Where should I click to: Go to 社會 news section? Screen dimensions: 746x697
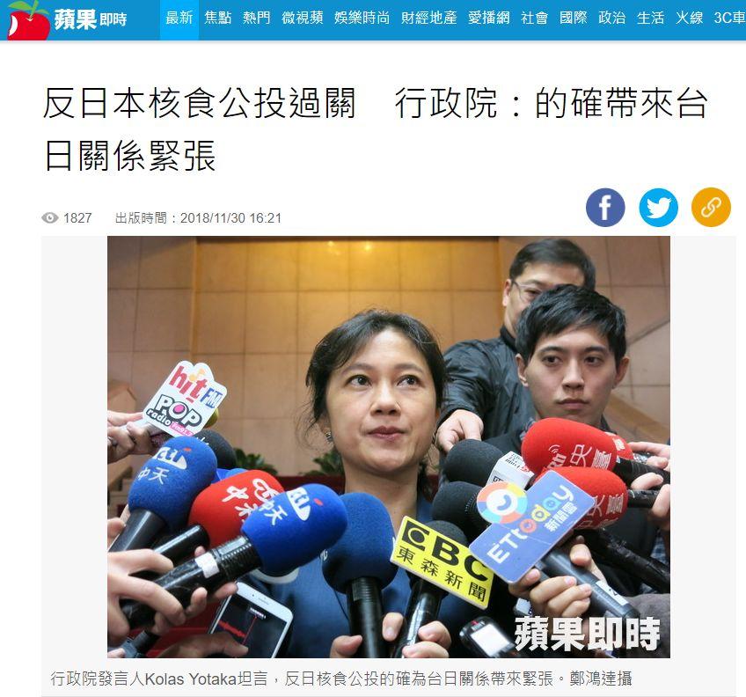click(x=534, y=18)
